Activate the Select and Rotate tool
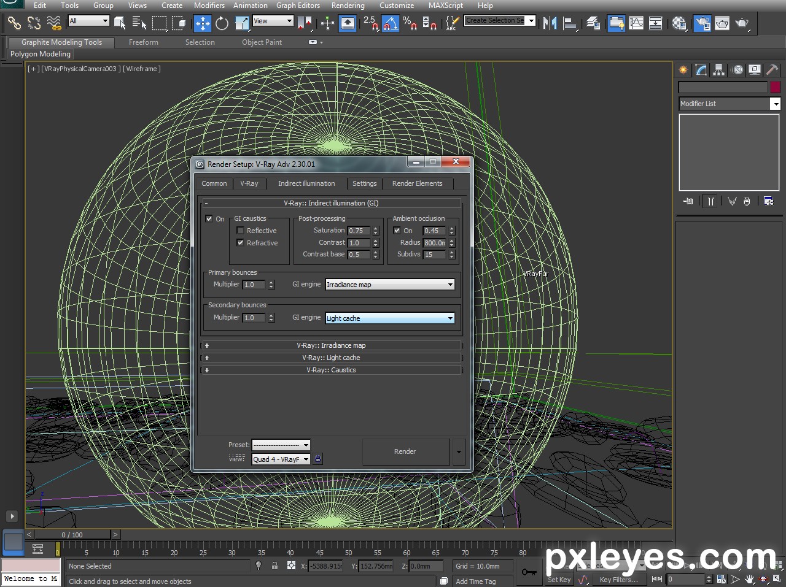 pyautogui.click(x=222, y=23)
